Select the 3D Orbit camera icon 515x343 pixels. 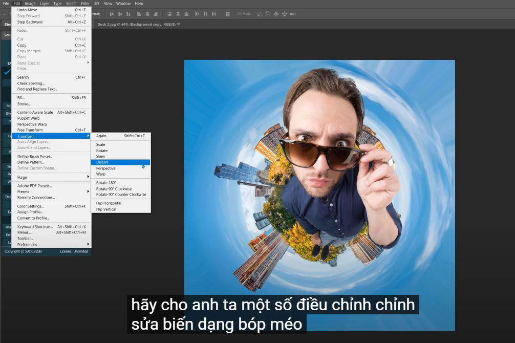coord(260,14)
